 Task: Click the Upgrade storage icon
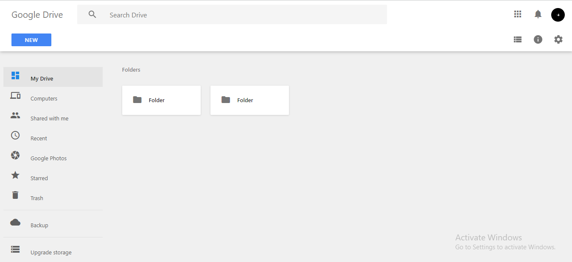[x=15, y=249]
